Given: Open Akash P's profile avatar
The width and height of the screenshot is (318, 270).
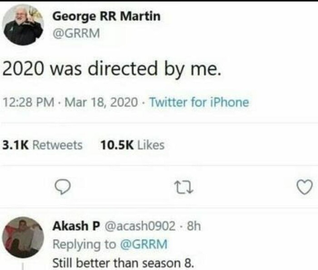Looking at the screenshot, I should [23, 237].
